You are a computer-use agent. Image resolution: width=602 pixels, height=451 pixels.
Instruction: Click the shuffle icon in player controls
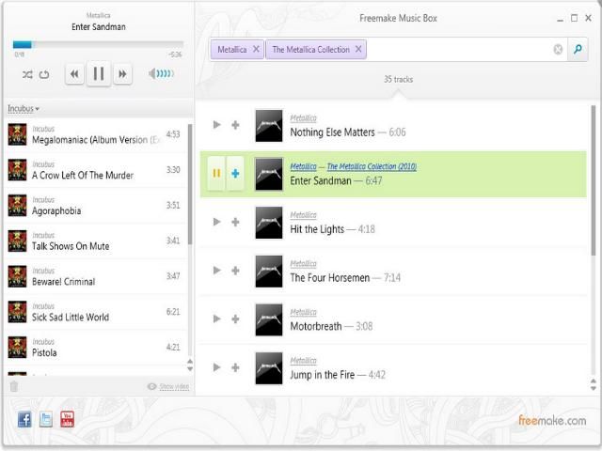tap(26, 74)
